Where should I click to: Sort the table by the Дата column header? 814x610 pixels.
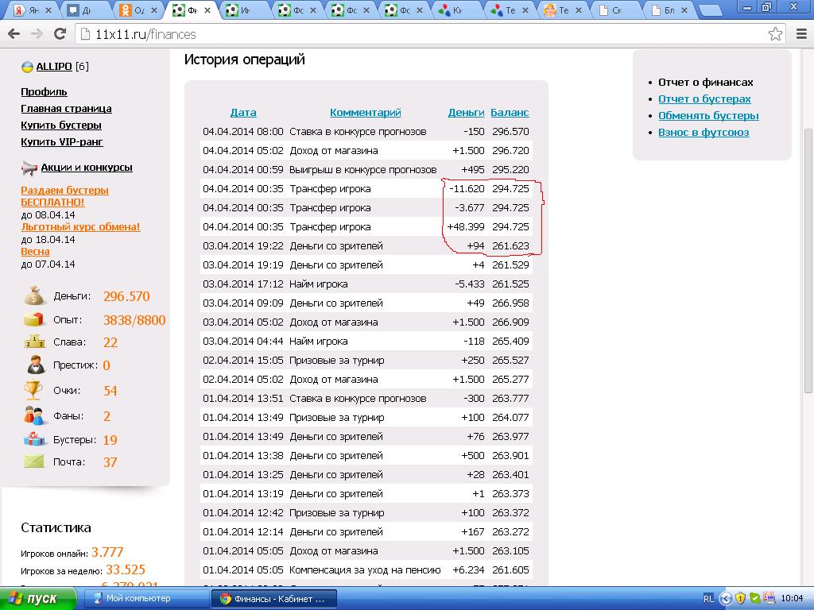pyautogui.click(x=243, y=113)
